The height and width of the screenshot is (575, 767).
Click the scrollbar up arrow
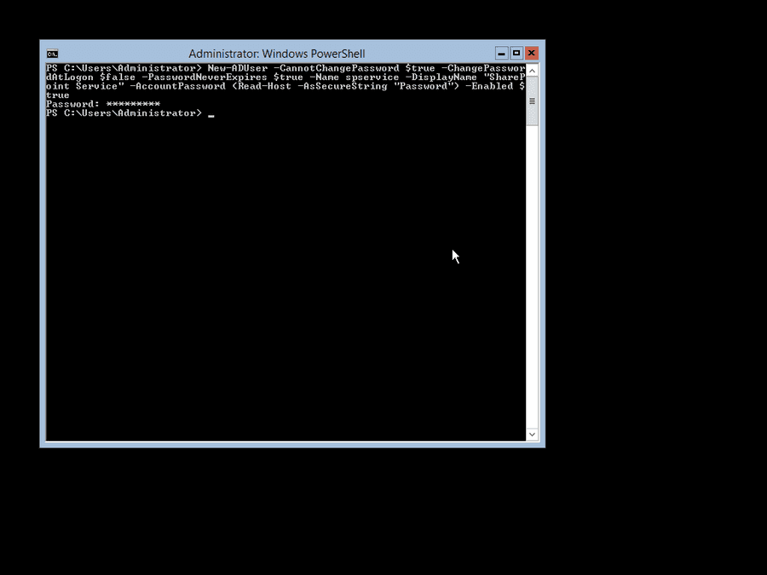click(x=532, y=71)
